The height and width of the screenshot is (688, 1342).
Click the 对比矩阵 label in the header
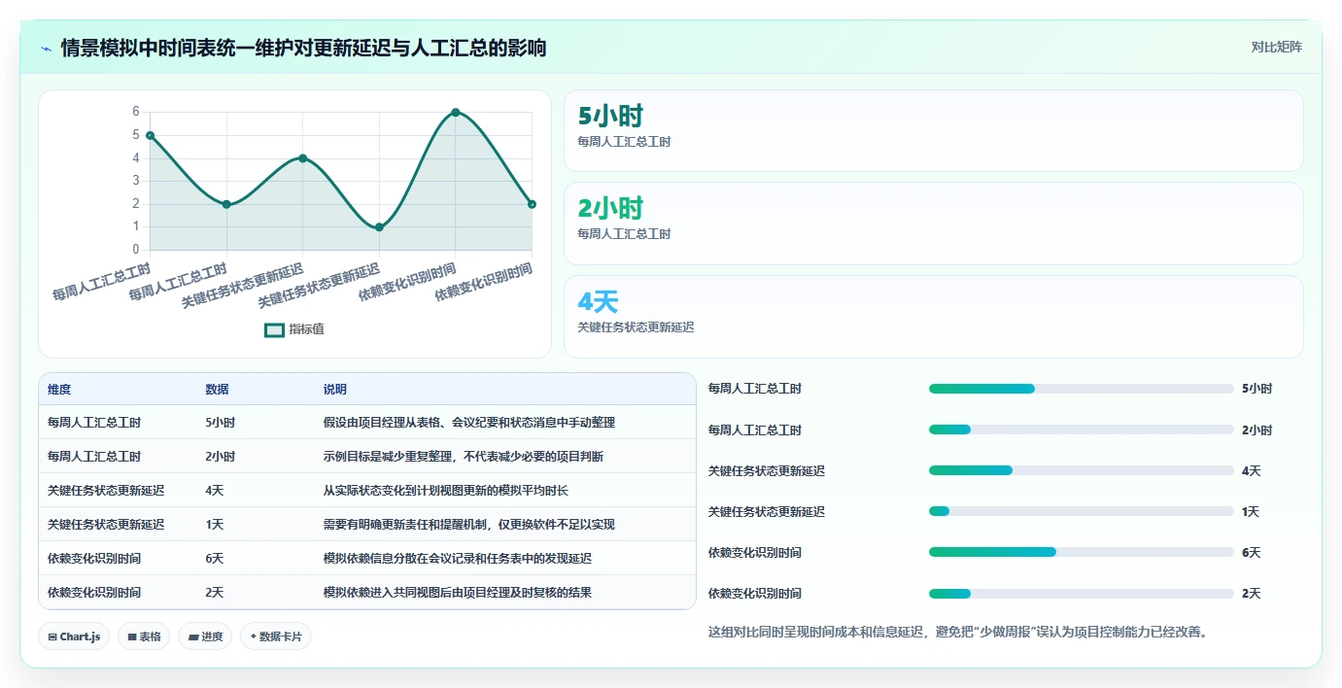coord(1276,47)
